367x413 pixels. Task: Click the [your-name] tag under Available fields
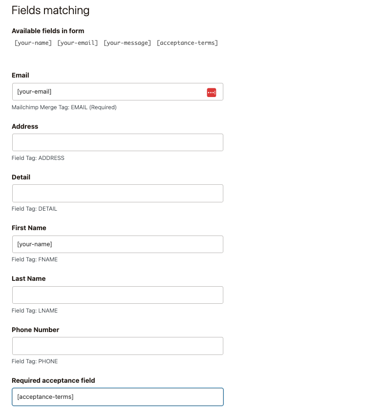click(x=33, y=43)
